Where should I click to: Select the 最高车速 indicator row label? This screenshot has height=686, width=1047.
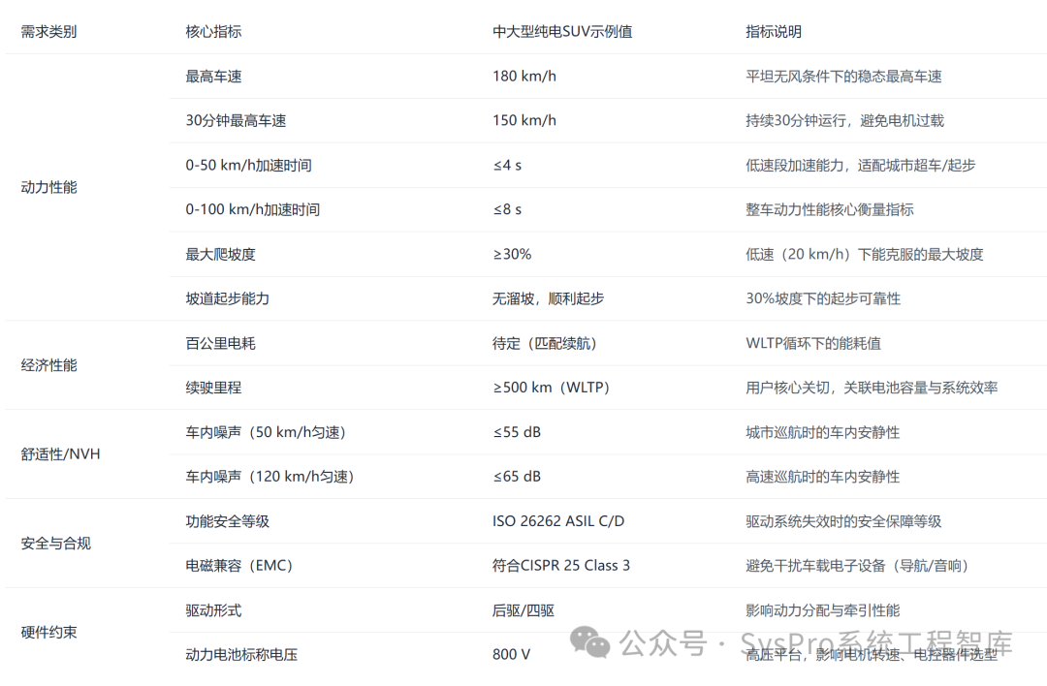coord(213,76)
